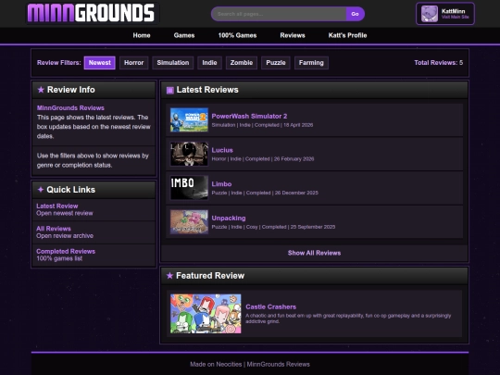500x375 pixels.
Task: Open the Limbo cover thumbnail
Action: tap(189, 188)
